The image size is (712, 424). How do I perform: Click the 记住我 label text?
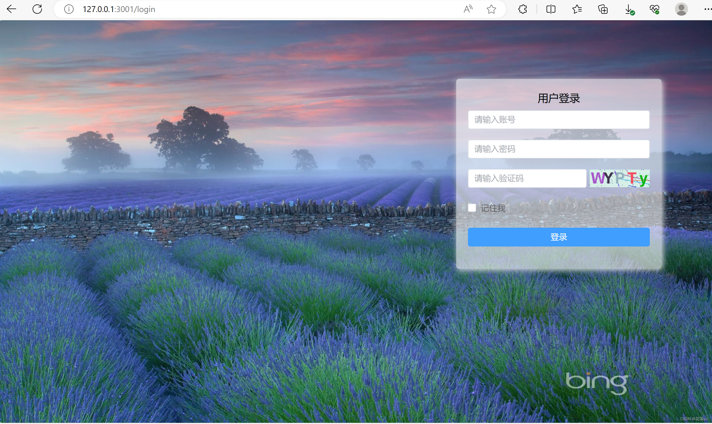point(493,208)
